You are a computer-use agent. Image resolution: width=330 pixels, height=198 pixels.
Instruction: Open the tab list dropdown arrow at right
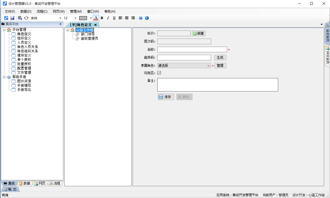(x=322, y=24)
